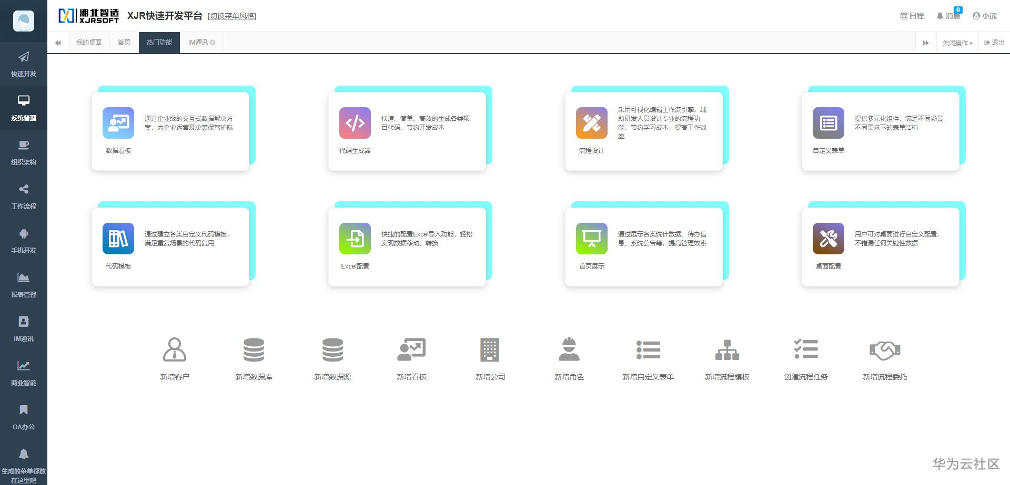Click the 切换菜单风格 link
The height and width of the screenshot is (485, 1010).
pos(232,16)
